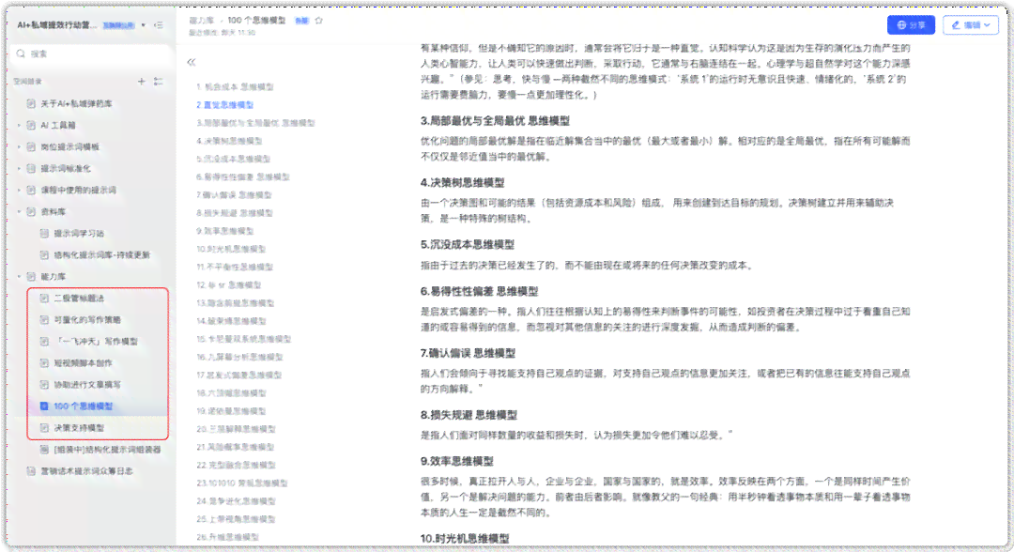The image size is (1014, 552).
Task: Click the blue icon beside 100 个思维模型
Action: [x=45, y=406]
